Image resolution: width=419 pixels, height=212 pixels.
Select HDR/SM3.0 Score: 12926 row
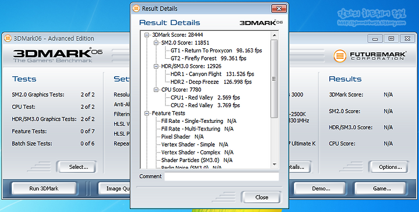pyautogui.click(x=191, y=66)
